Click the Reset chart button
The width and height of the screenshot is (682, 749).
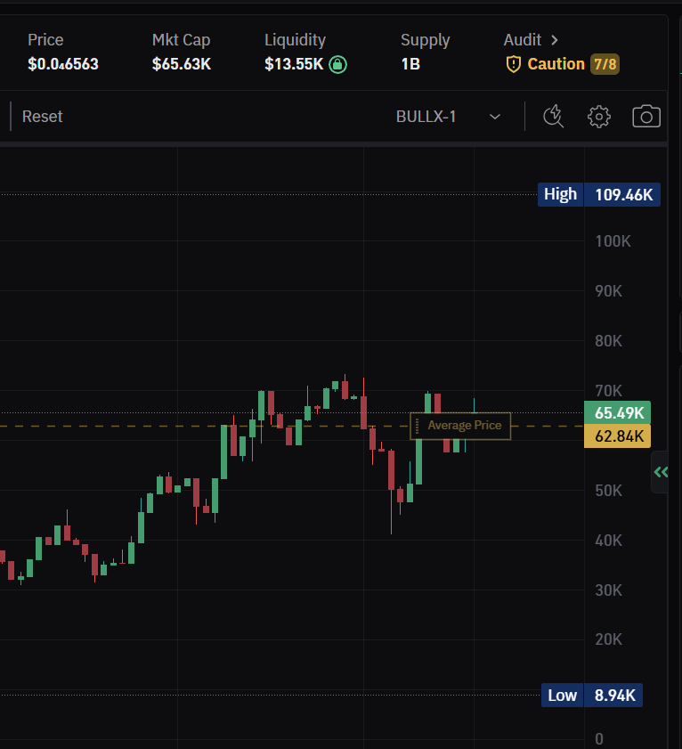coord(42,117)
